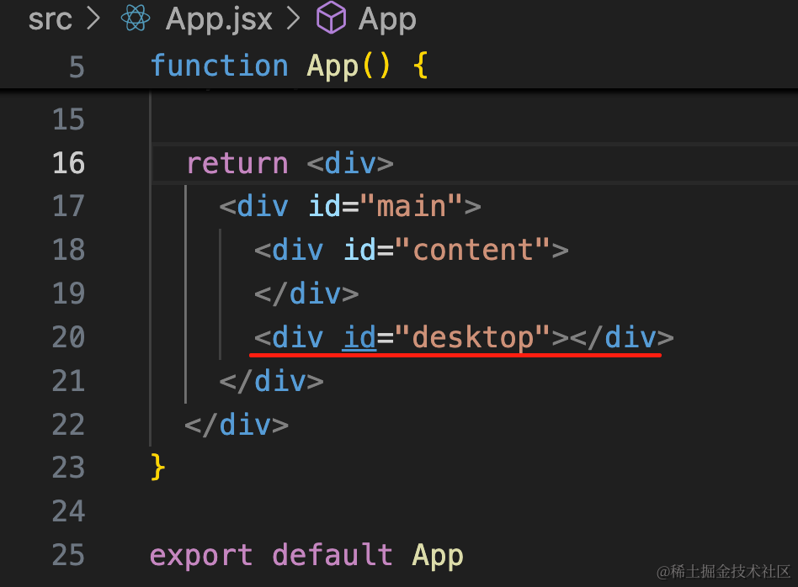
Task: Click the closing div tag on line 22
Action: 237,425
